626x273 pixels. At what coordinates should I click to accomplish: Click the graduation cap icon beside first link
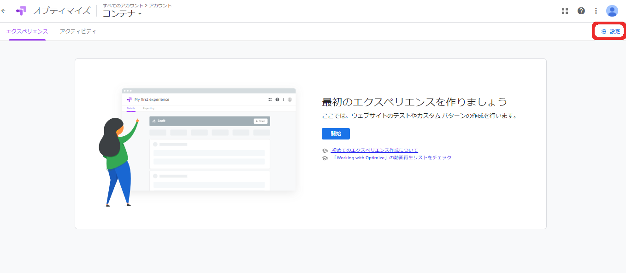coord(325,151)
